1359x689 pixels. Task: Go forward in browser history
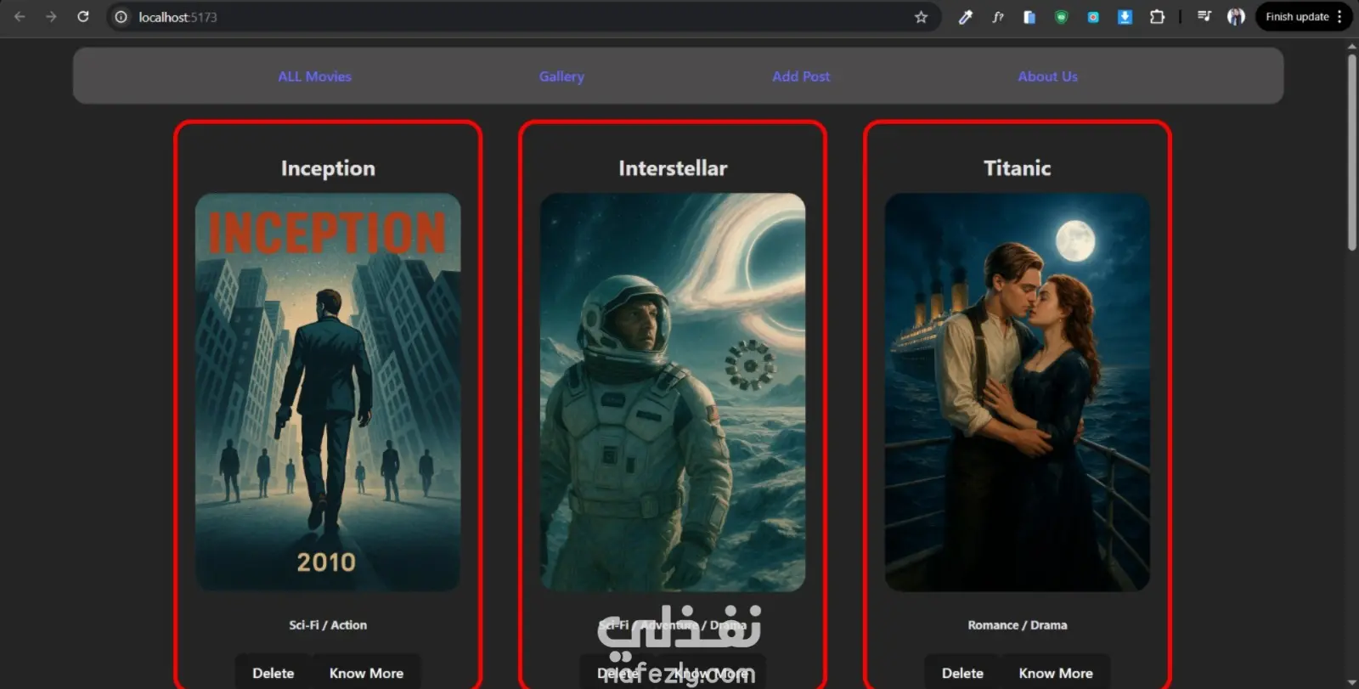(51, 17)
